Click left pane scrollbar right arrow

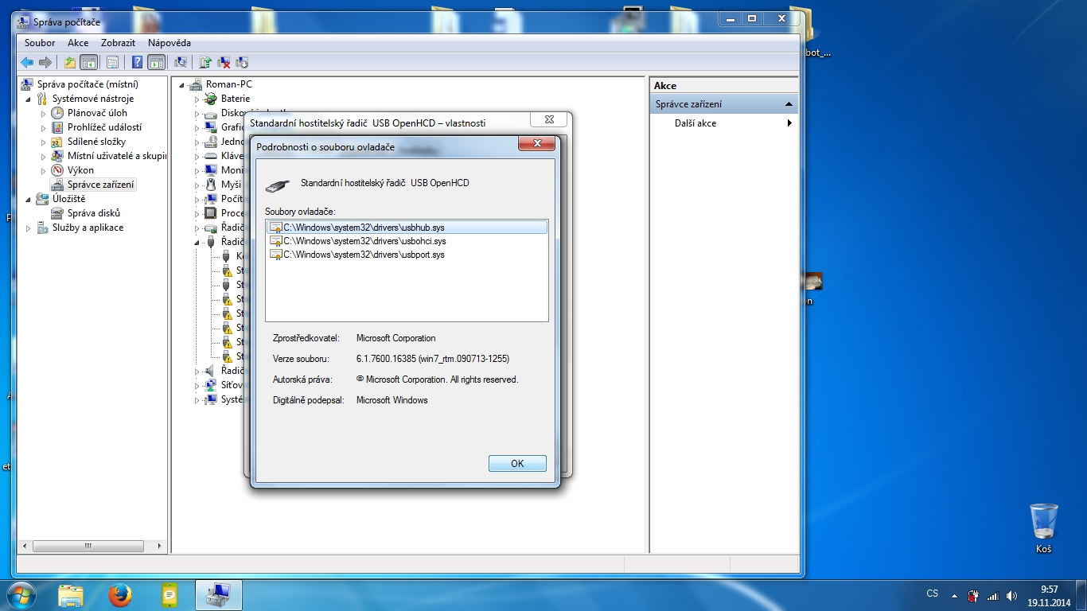pos(160,547)
